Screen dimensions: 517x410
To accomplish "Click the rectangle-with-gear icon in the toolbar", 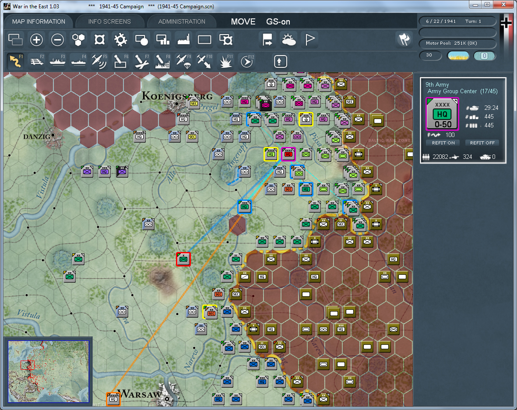I will 226,40.
